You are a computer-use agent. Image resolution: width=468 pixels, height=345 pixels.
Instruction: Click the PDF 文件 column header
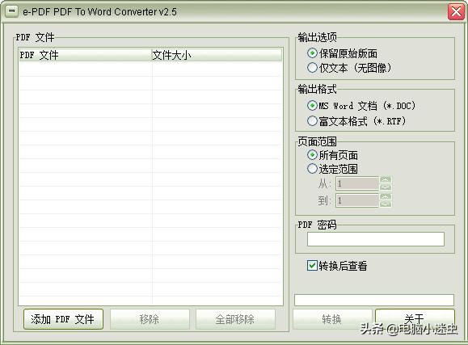click(86, 55)
